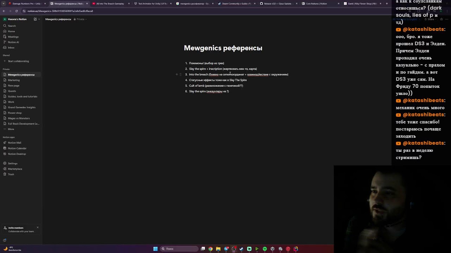Open the Quests page

[21, 91]
